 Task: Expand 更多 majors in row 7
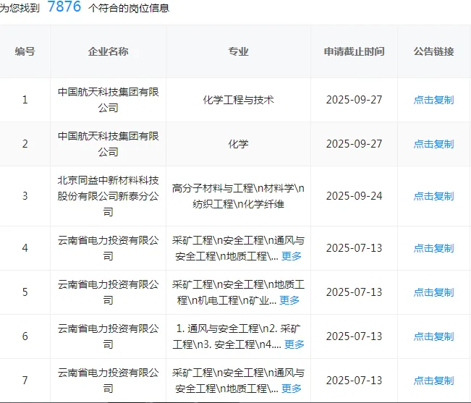tap(292, 389)
